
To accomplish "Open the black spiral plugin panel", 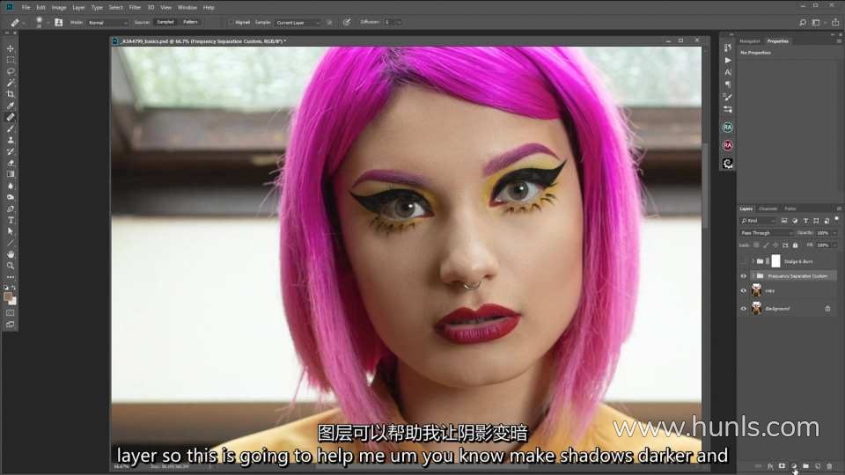I will [x=728, y=164].
